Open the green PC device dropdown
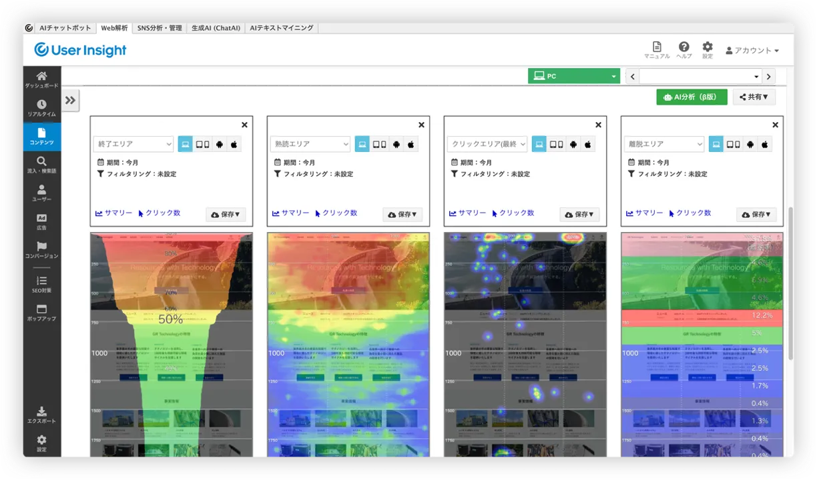 (573, 76)
